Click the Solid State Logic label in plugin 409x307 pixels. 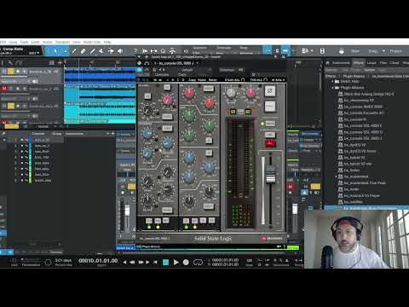coord(213,239)
